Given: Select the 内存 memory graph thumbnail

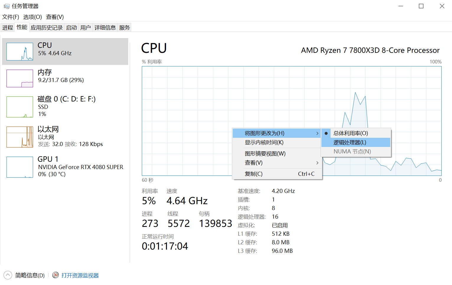Looking at the screenshot, I should click(20, 78).
